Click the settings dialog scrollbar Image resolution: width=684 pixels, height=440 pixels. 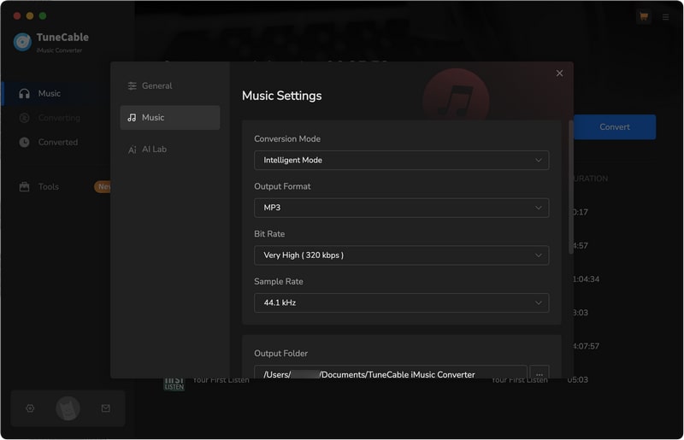point(570,187)
